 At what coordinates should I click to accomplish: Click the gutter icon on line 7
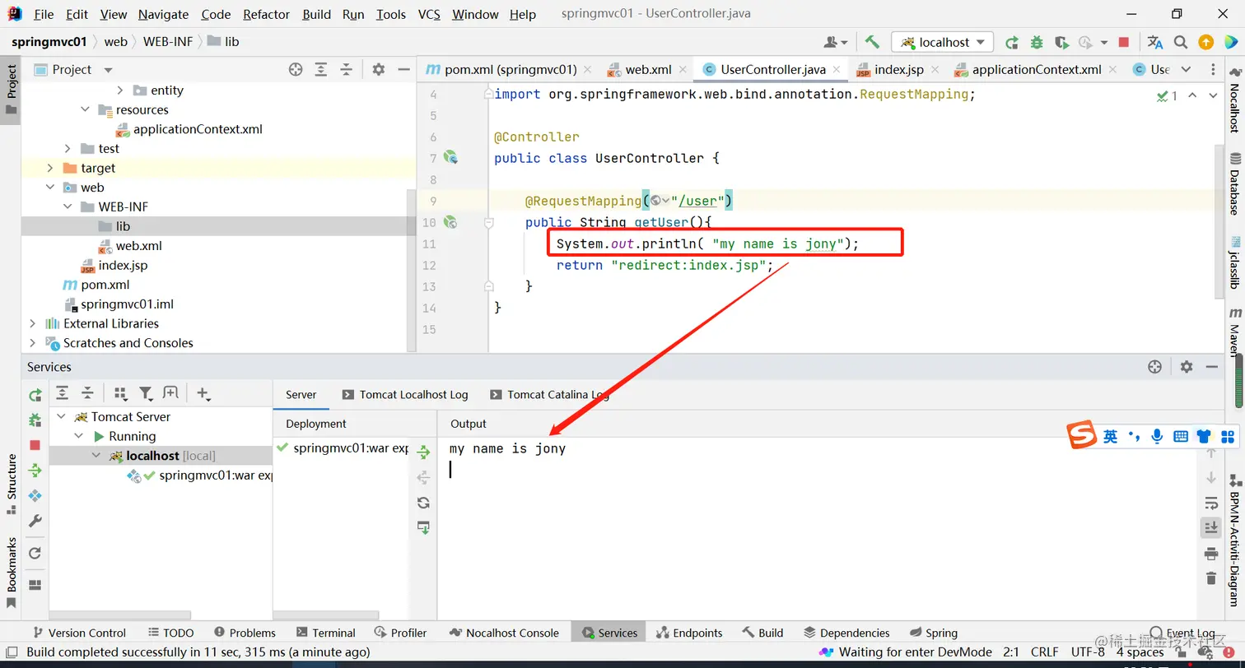tap(450, 157)
